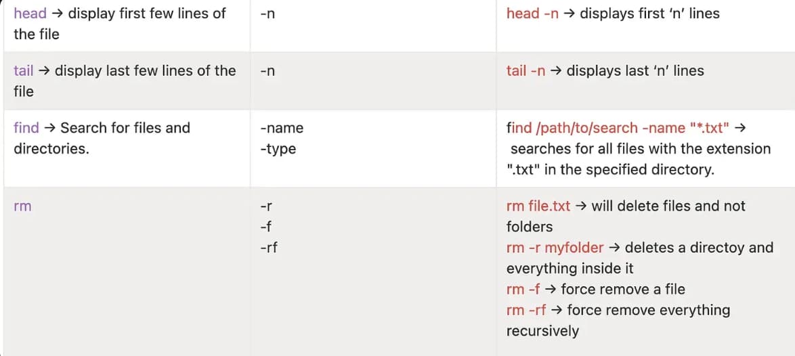
Task: Select the red "tail -n" example text
Action: click(525, 70)
